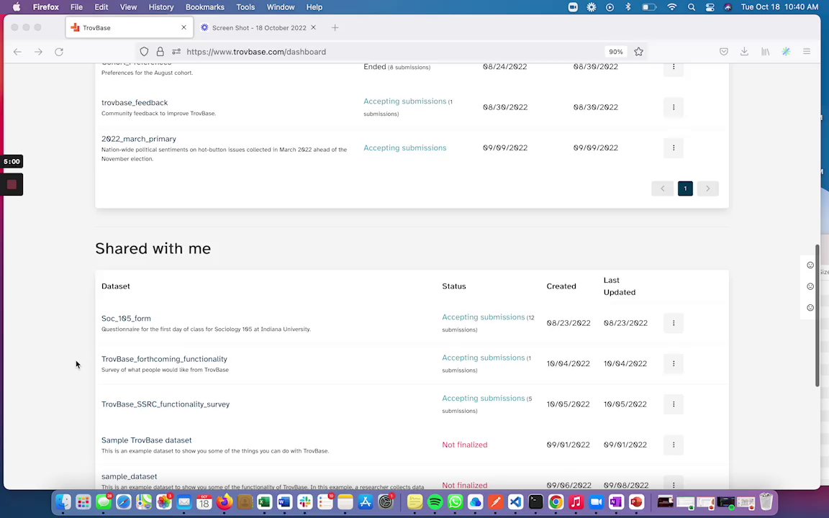Open Spotify from the dock

click(435, 501)
